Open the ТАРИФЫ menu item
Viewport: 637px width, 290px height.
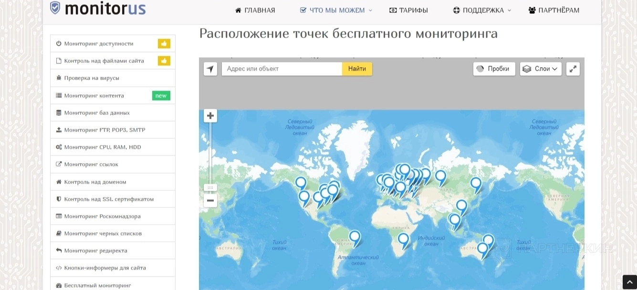point(408,10)
